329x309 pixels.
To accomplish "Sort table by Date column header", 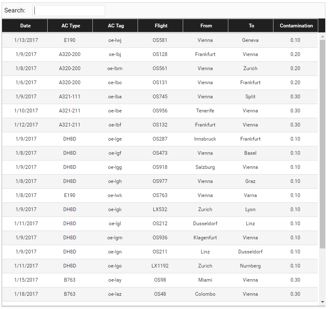I will tap(25, 26).
